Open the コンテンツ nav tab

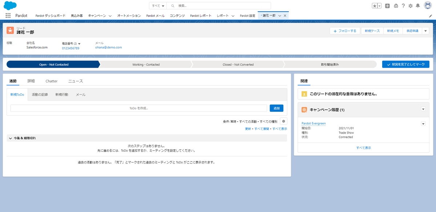tap(177, 16)
